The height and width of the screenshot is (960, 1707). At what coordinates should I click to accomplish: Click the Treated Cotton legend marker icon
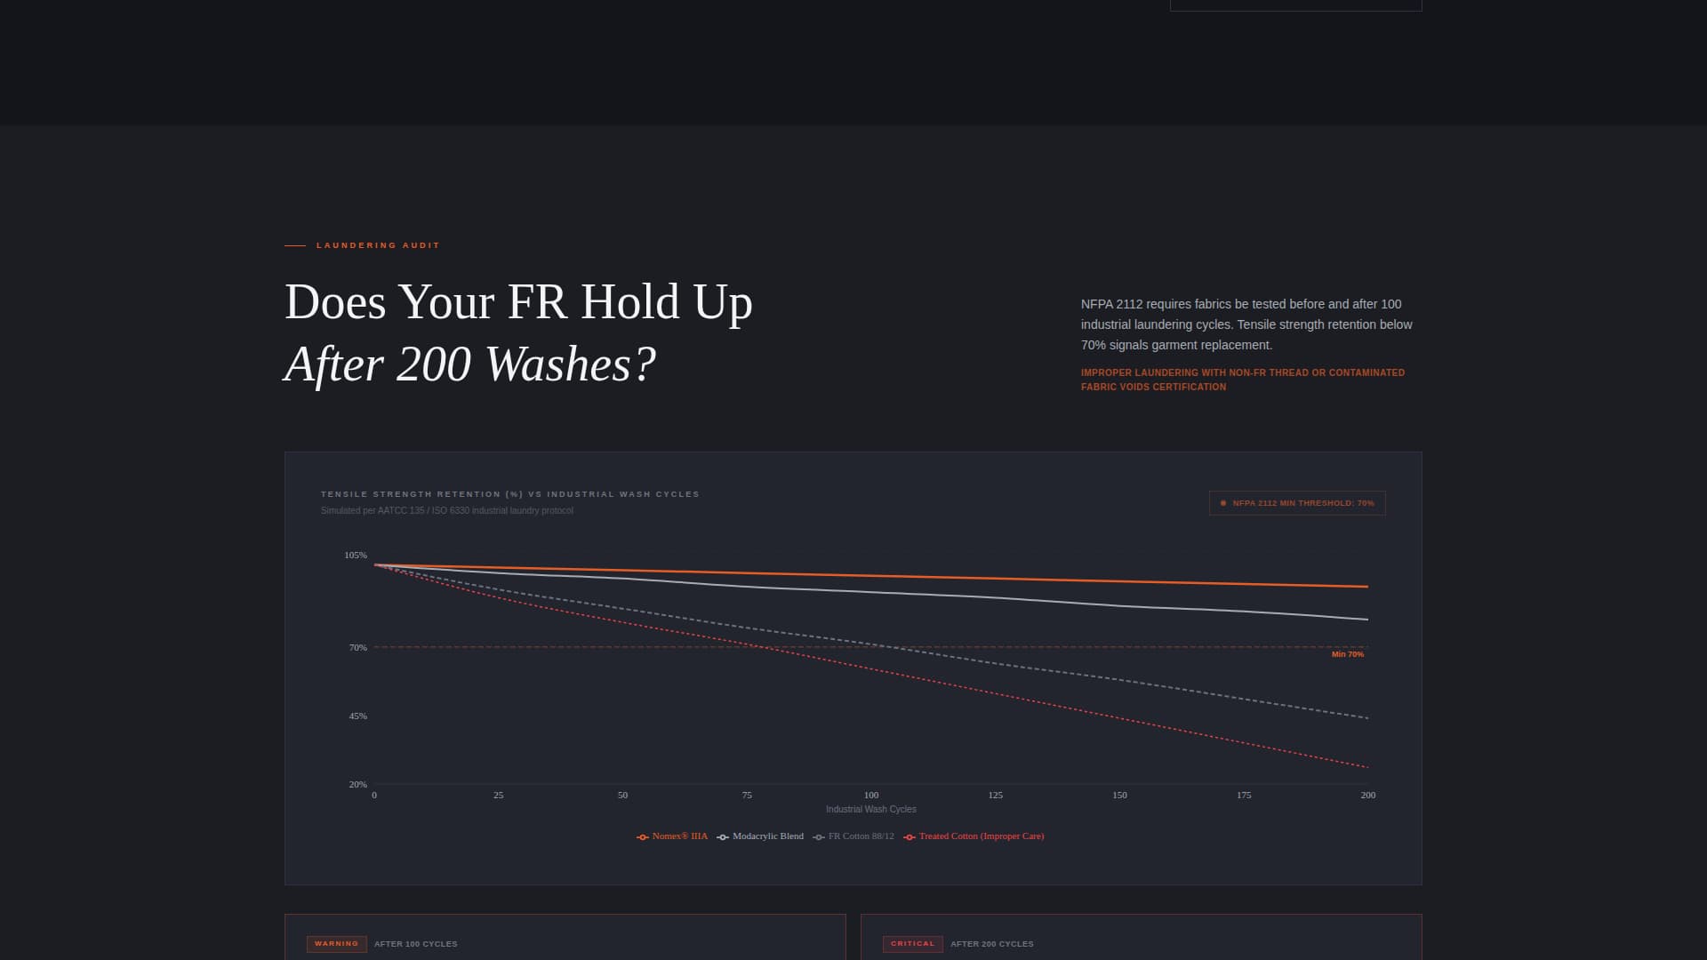click(x=909, y=836)
